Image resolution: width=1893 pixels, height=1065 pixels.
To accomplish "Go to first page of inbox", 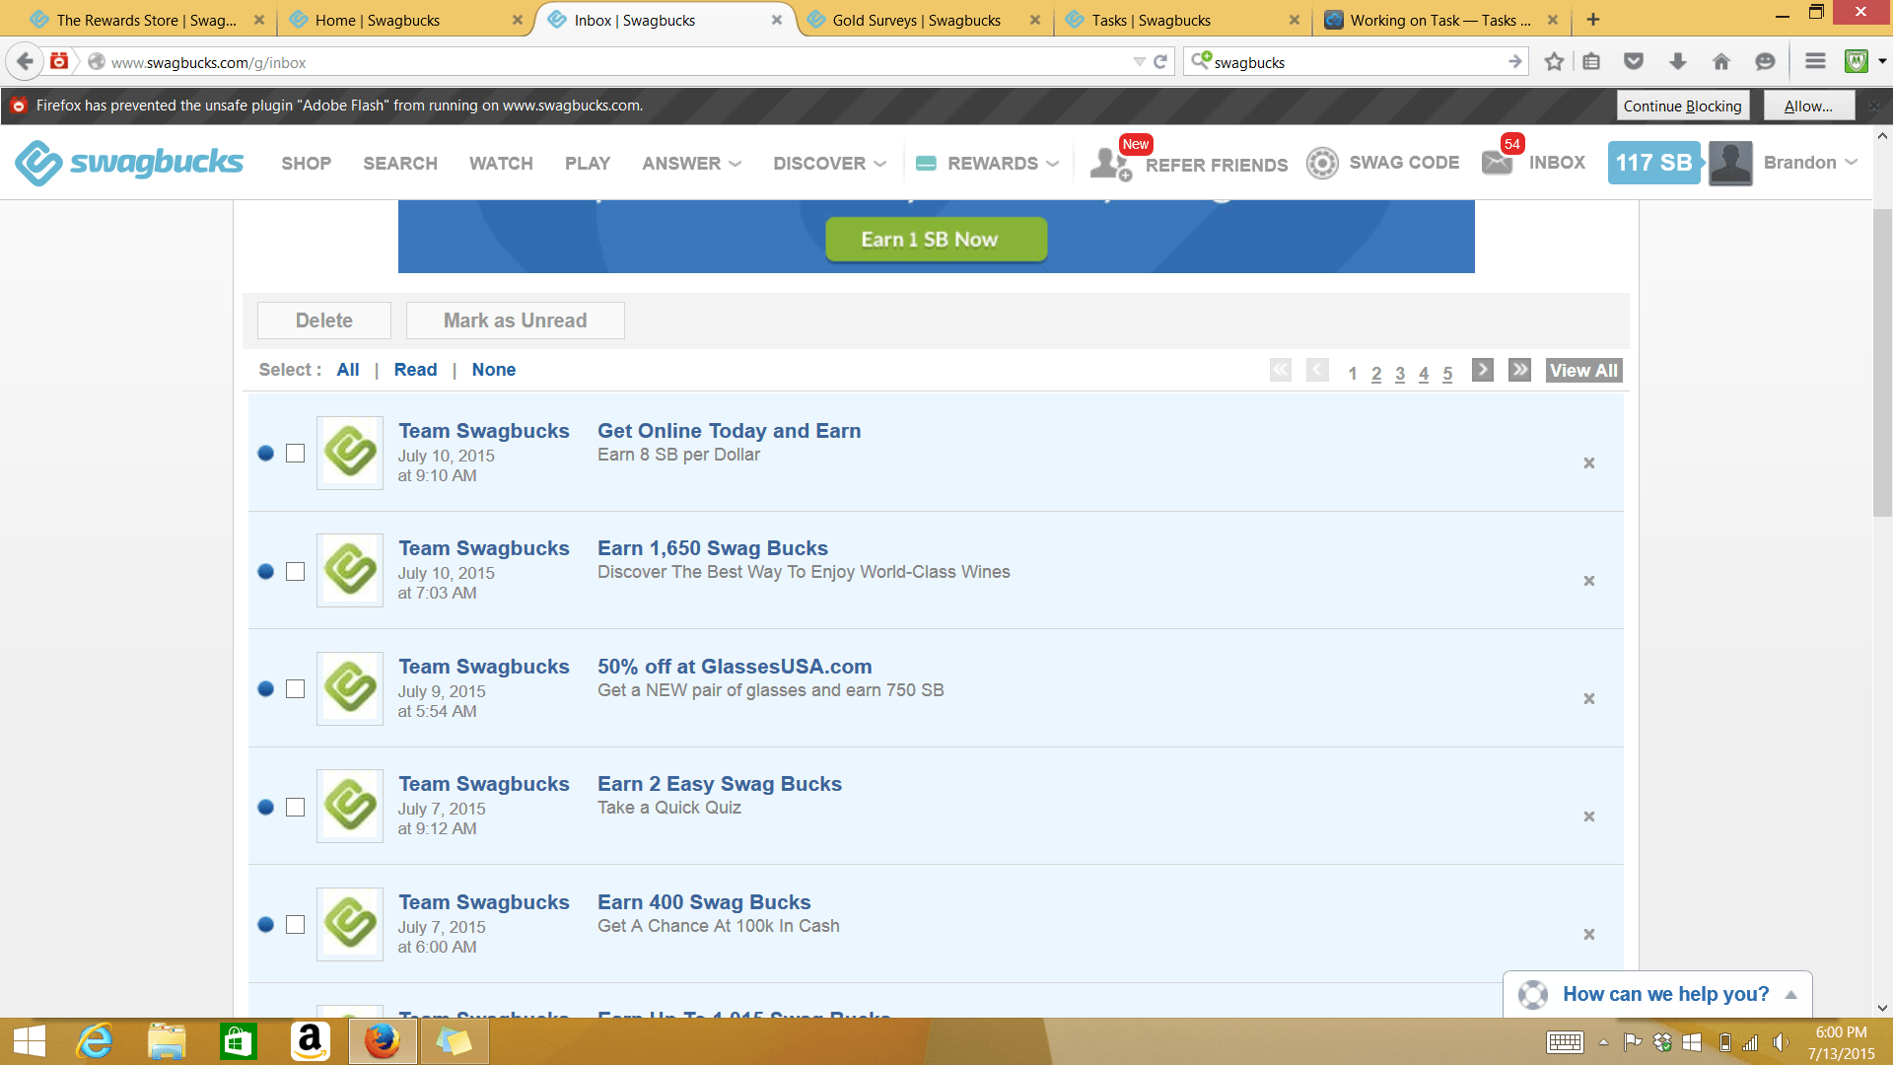I will 1281,370.
